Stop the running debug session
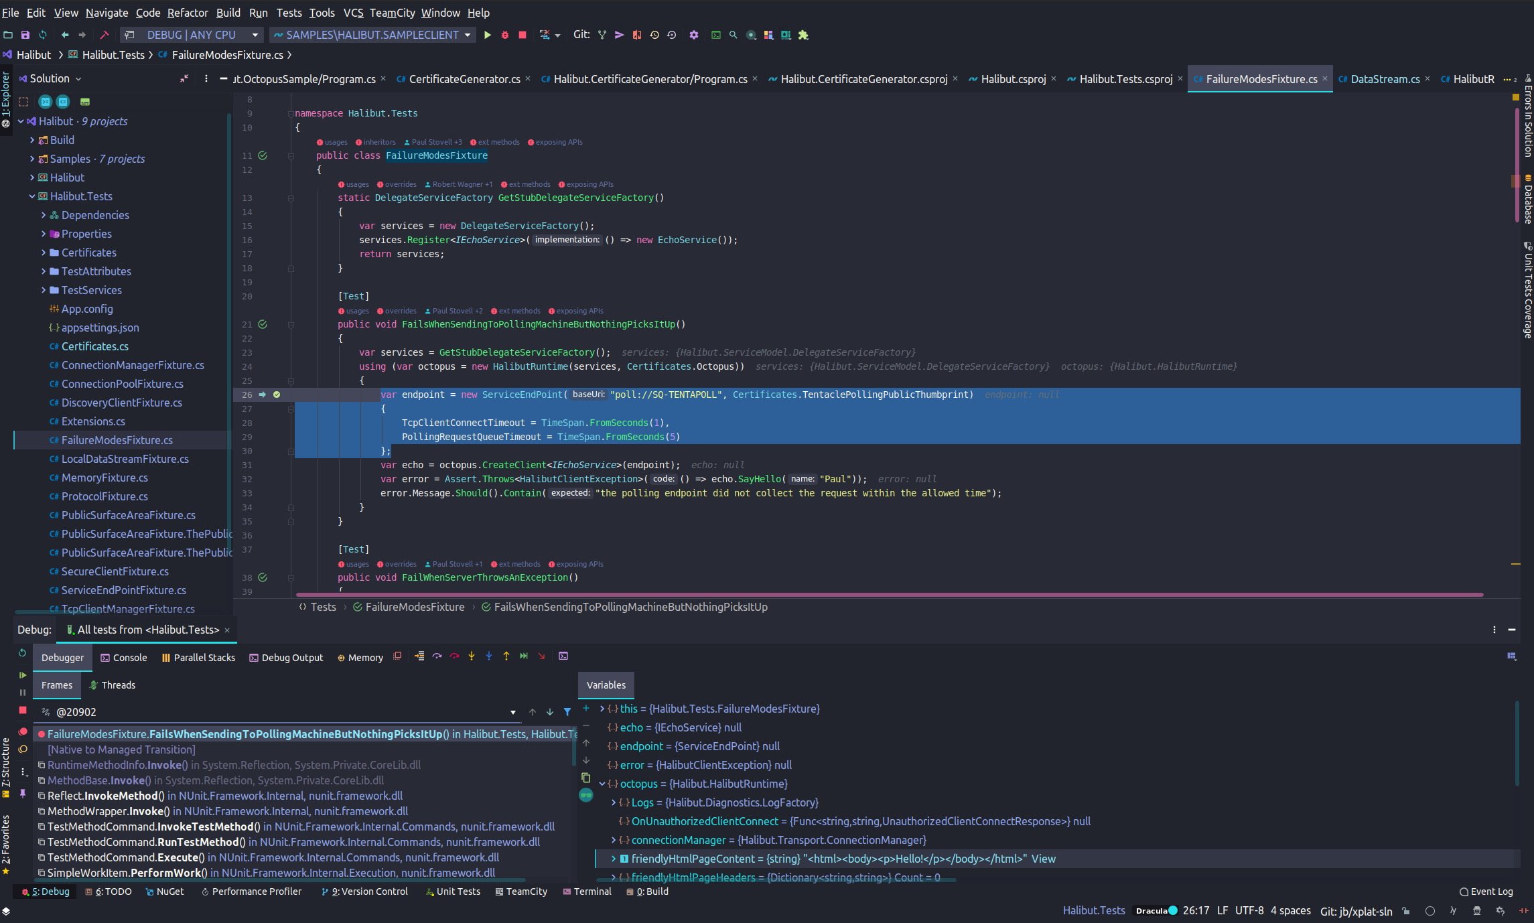The height and width of the screenshot is (923, 1534). (522, 35)
